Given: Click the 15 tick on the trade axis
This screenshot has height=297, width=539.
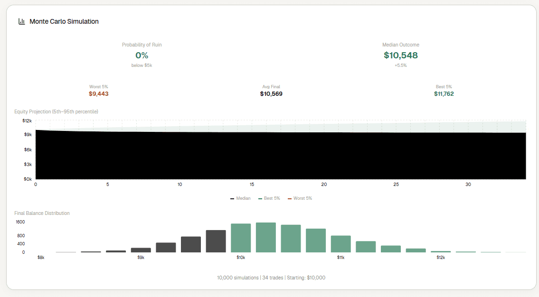Looking at the screenshot, I should (x=252, y=185).
